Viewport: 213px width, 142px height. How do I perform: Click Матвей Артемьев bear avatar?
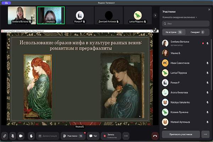click(x=165, y=122)
